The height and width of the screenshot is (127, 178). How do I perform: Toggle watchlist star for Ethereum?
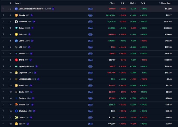(x=3, y=21)
